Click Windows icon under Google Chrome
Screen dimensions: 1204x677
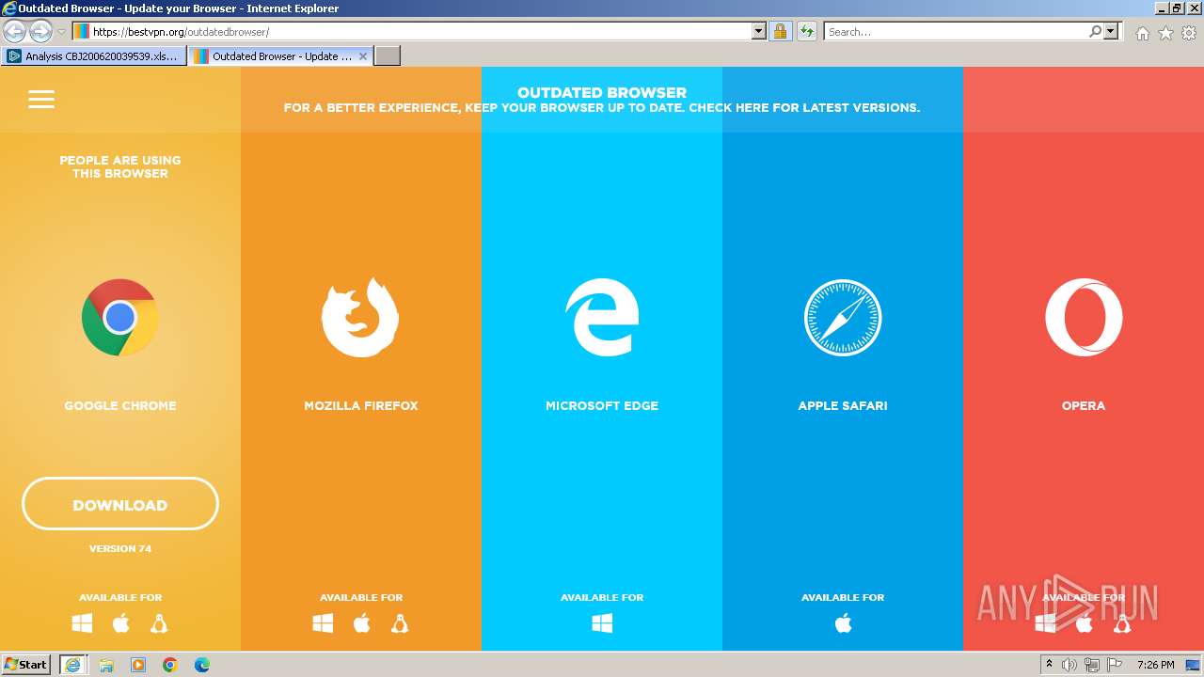(x=82, y=623)
